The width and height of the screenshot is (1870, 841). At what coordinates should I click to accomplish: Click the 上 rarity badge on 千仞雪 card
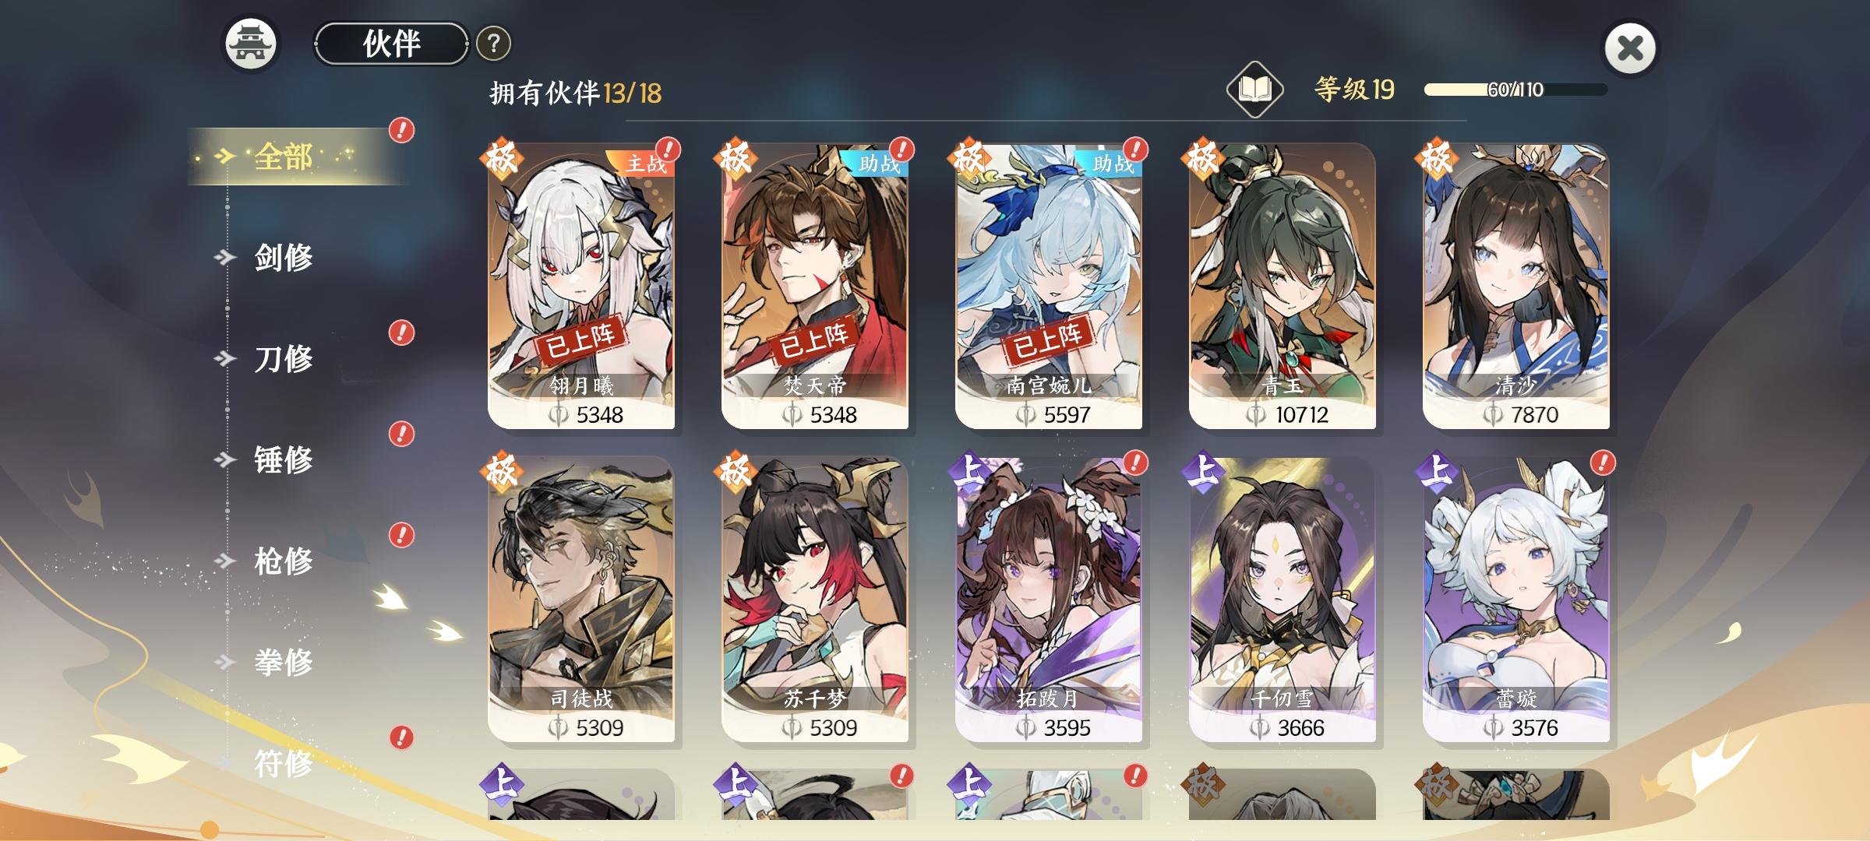(1203, 472)
